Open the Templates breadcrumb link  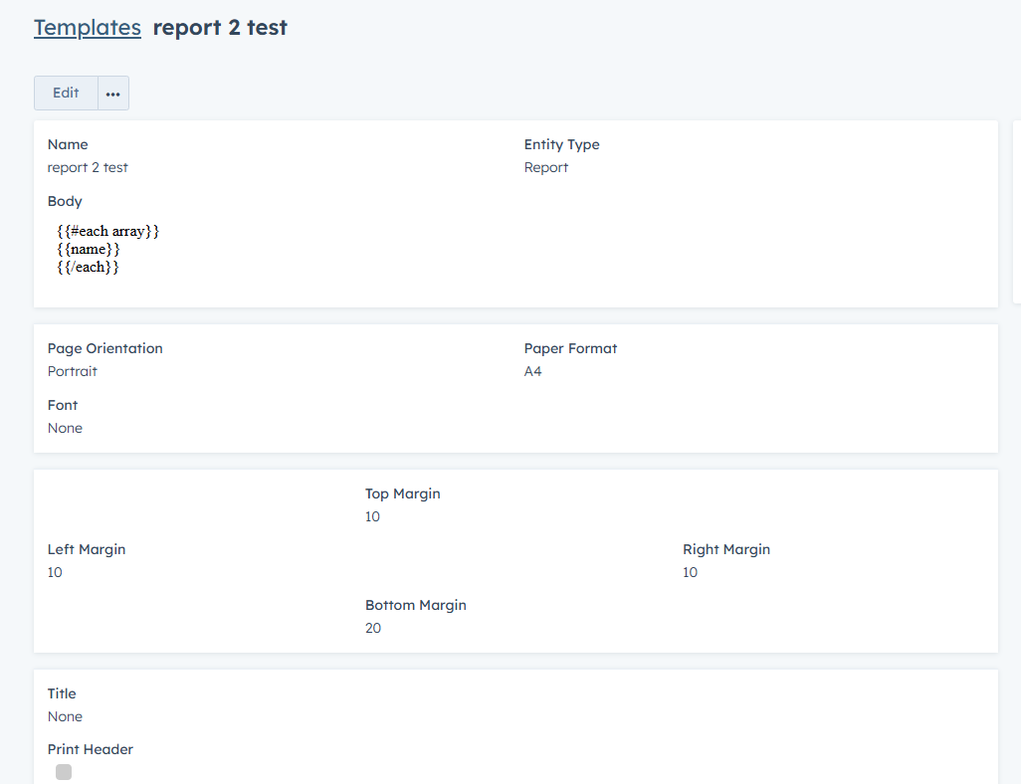click(x=88, y=28)
